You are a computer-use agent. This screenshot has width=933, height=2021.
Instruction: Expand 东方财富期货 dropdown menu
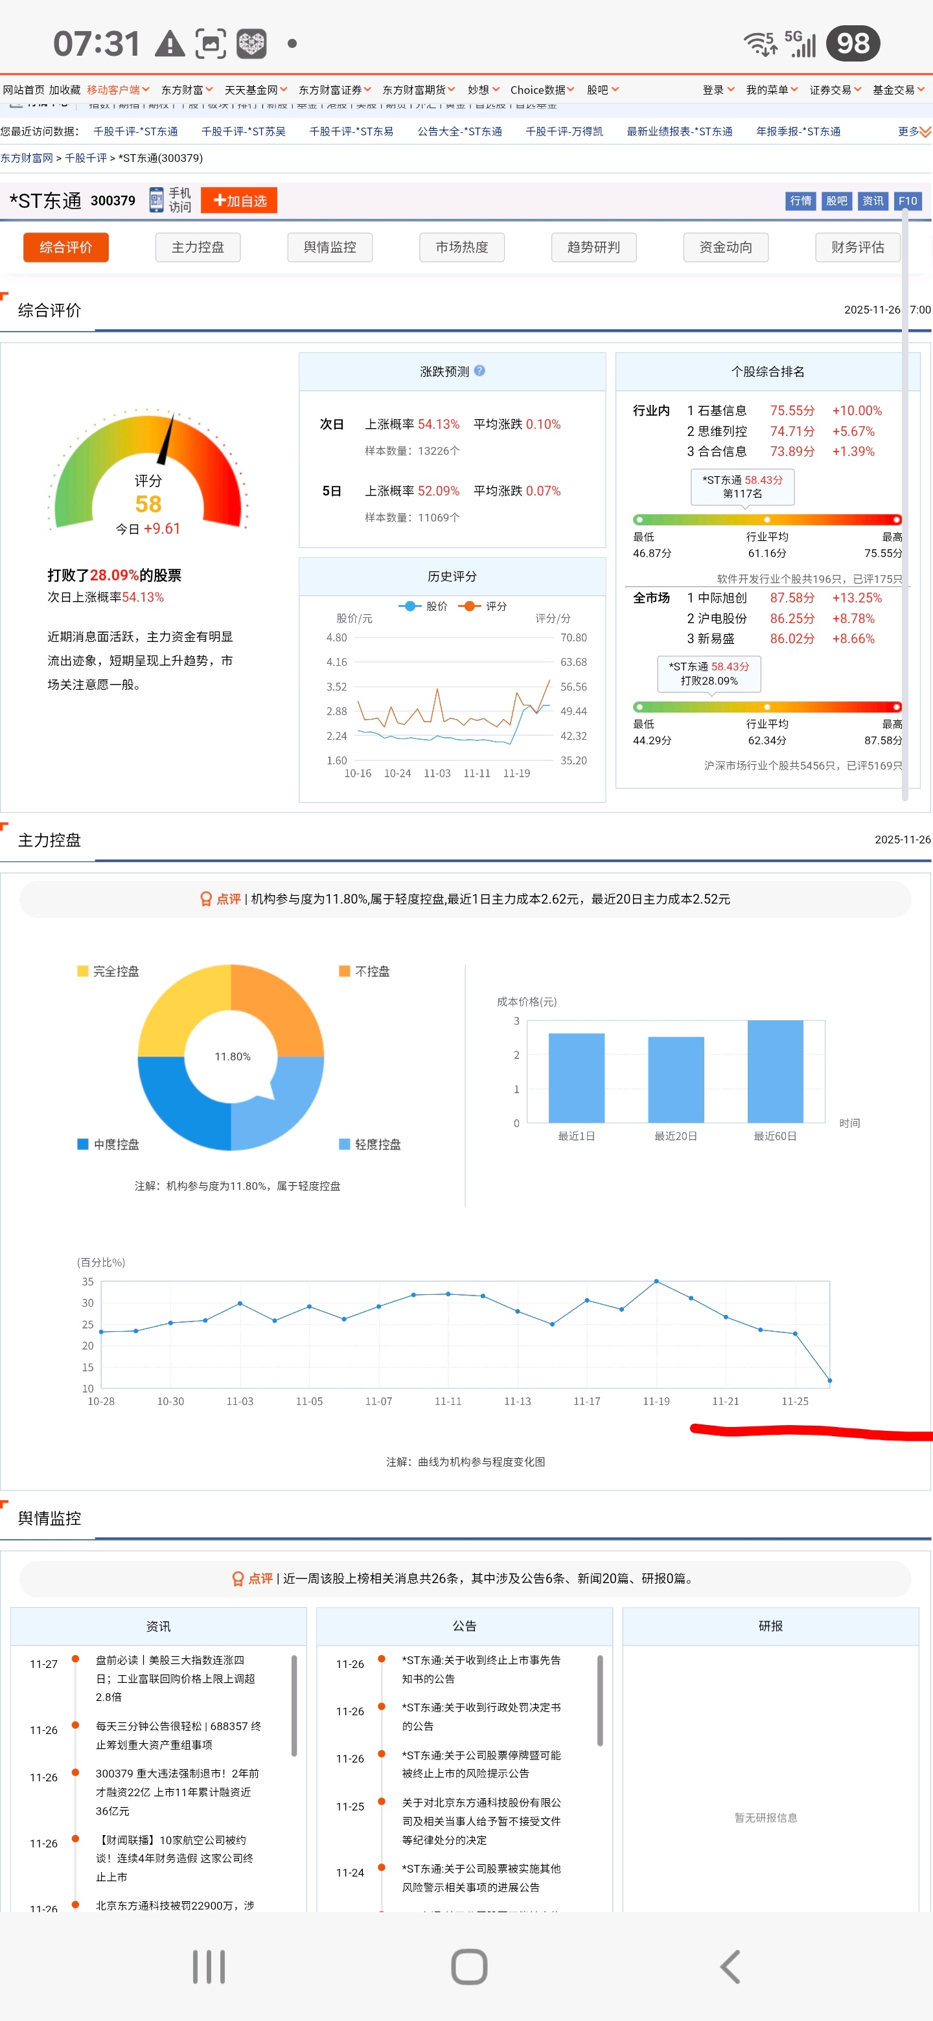click(x=419, y=89)
